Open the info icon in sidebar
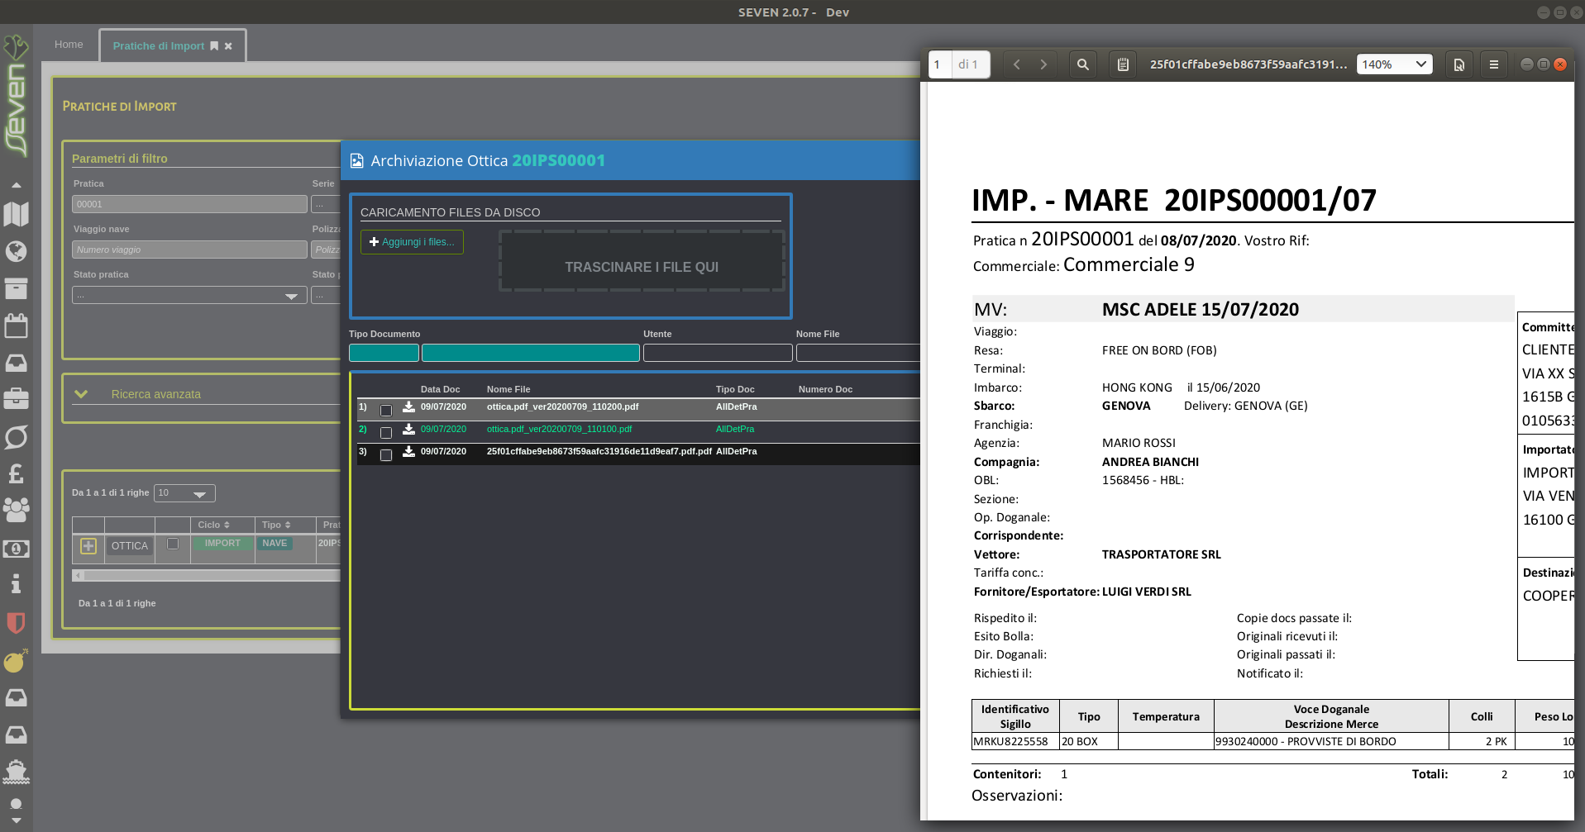This screenshot has width=1585, height=832. 16,584
